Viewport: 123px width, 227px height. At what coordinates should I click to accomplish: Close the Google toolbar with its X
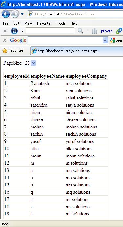coord(5,40)
